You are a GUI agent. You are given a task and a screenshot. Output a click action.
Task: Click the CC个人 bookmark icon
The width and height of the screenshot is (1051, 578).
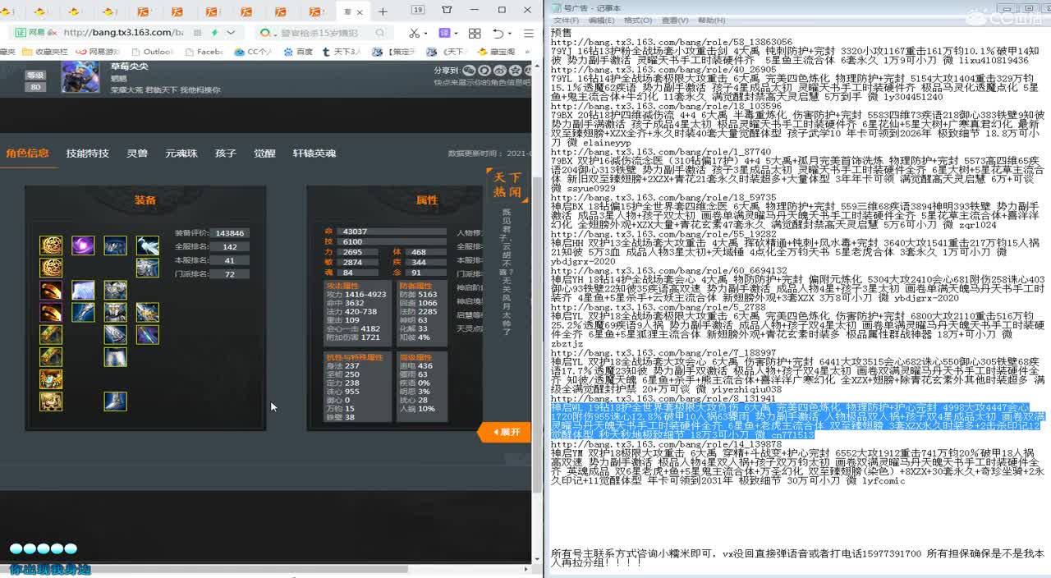coord(241,51)
